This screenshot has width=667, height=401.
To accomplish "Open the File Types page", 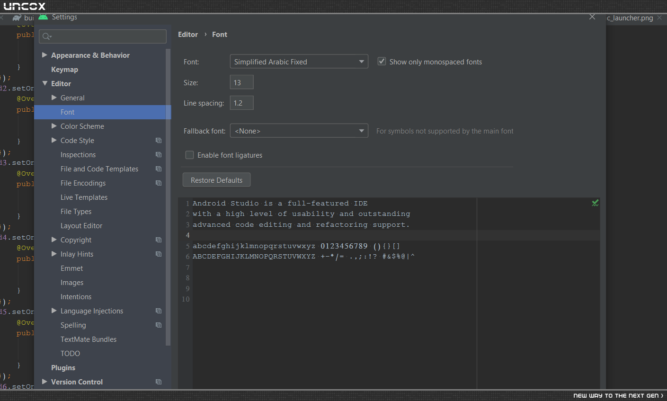I will tap(76, 212).
